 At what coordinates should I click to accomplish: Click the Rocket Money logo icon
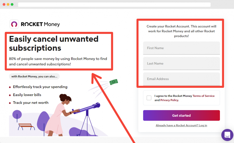pyautogui.click(x=14, y=24)
